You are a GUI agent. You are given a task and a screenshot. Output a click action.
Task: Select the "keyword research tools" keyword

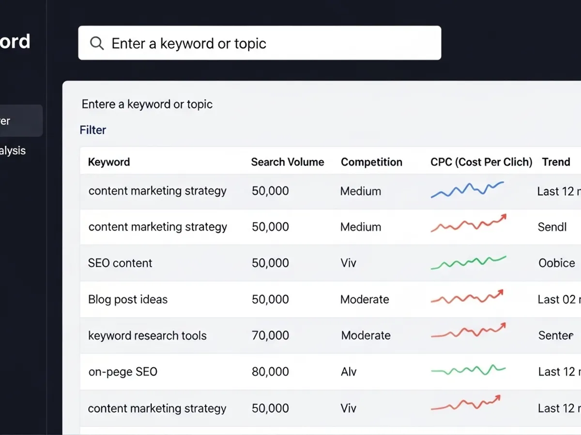[147, 335]
